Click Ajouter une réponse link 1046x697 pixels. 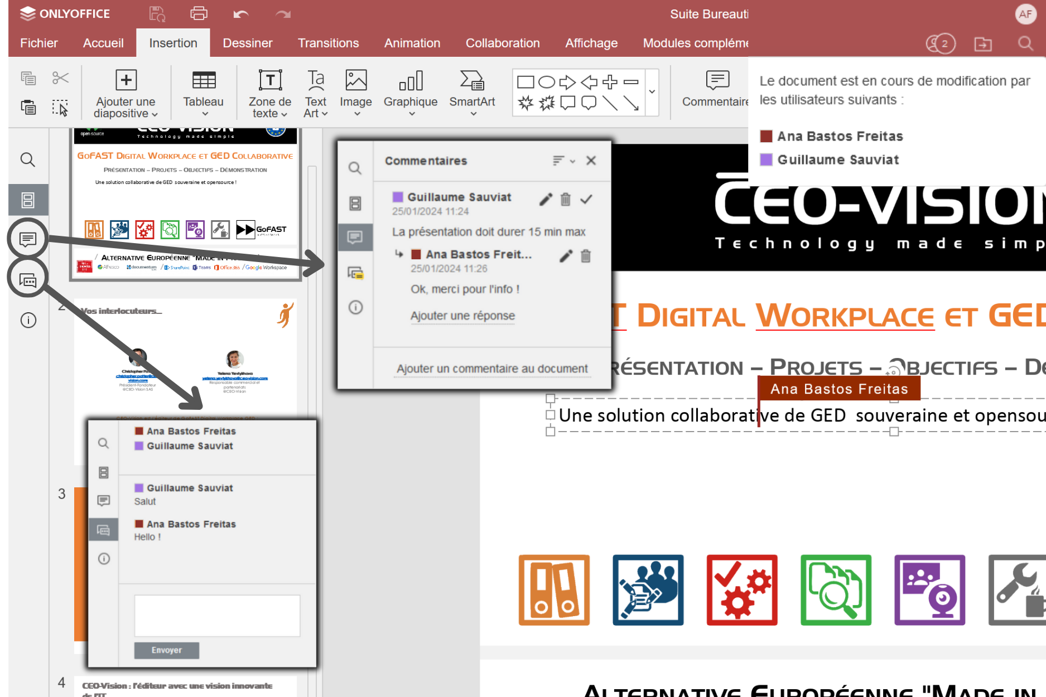(462, 316)
